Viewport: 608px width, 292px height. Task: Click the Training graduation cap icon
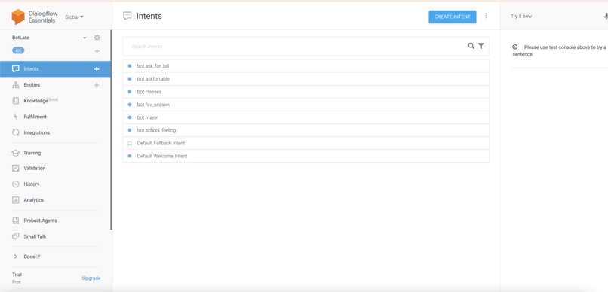pos(16,153)
